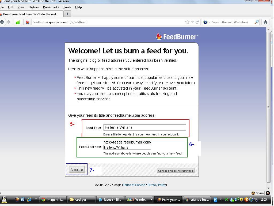Open the search engine selector dropdown
Viewport: 274px width, 206px height.
[209, 22]
